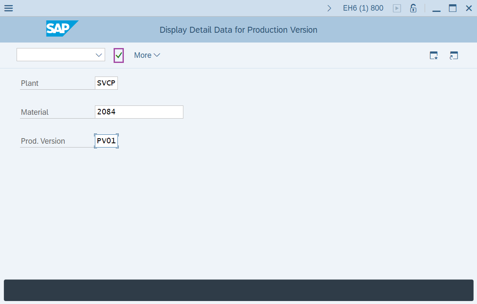Minimize the SAP window
This screenshot has width=477, height=304.
tap(436, 8)
